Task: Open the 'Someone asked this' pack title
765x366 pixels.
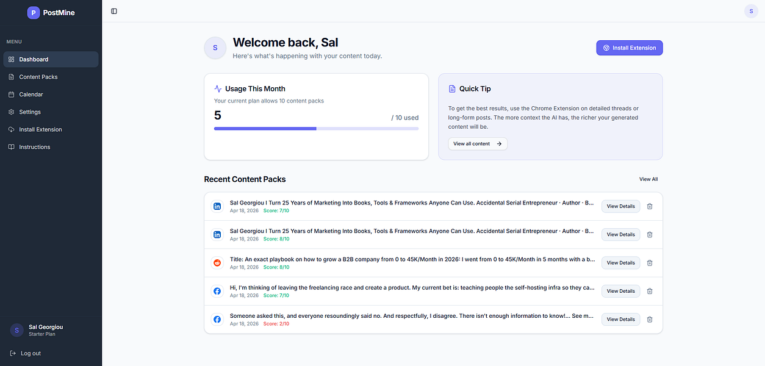Action: [x=412, y=316]
